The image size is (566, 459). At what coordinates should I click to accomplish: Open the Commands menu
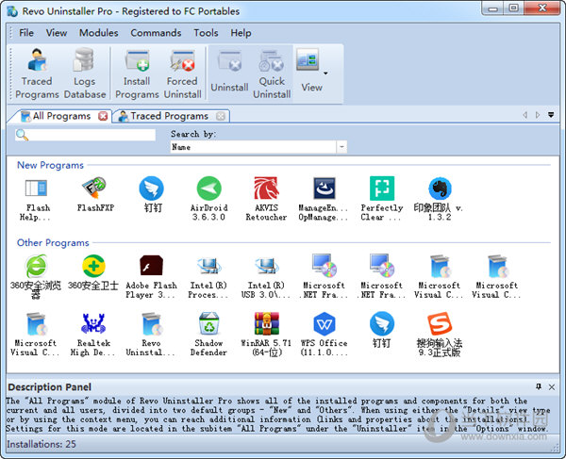point(156,33)
